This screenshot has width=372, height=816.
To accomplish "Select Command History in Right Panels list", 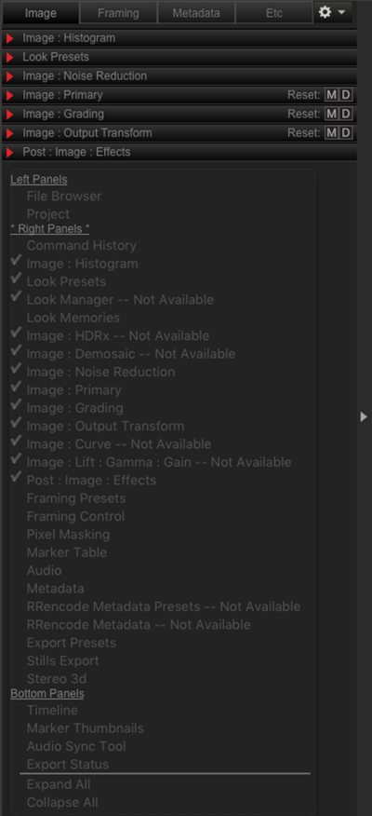I will pyautogui.click(x=82, y=246).
